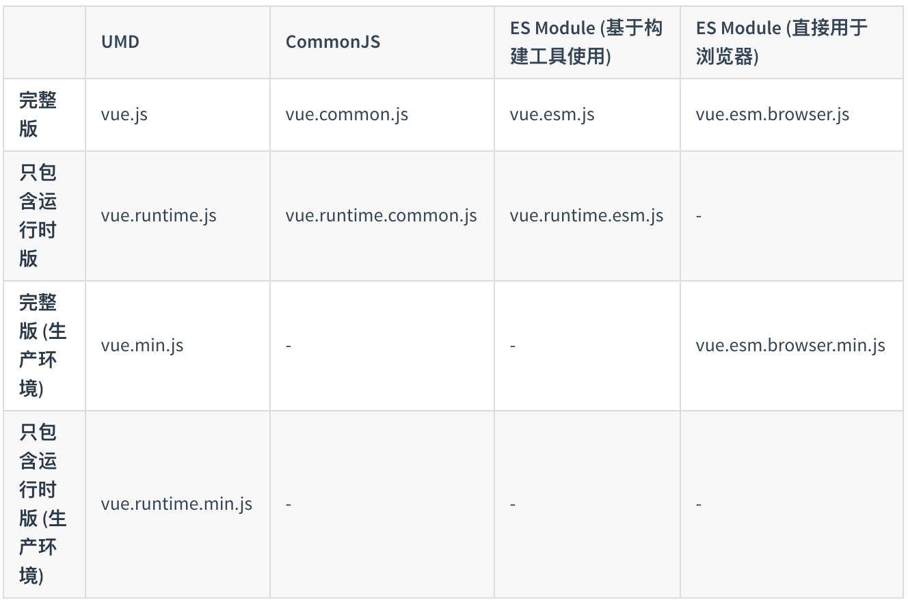The height and width of the screenshot is (600, 908).
Task: Select the ES Module (基于构建工具使用) header
Action: point(586,42)
